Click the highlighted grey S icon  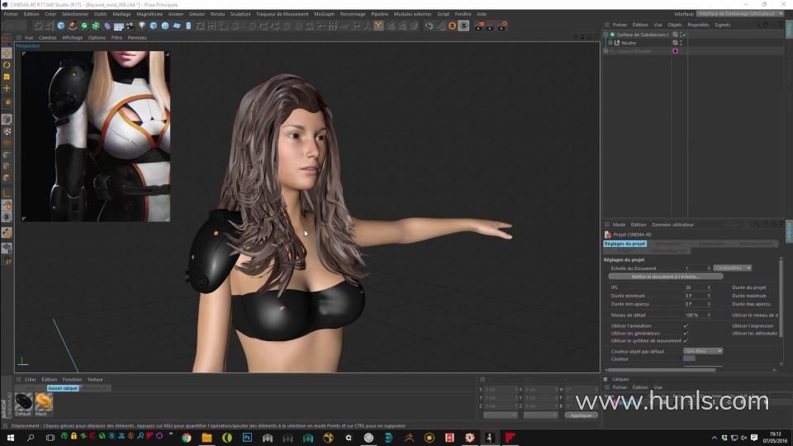coord(463,26)
